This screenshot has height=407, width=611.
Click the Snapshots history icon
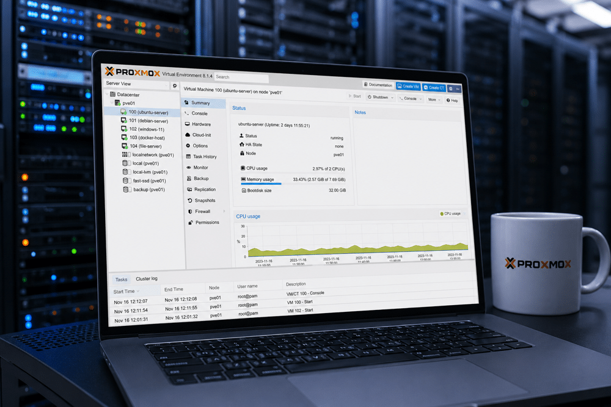(x=190, y=200)
